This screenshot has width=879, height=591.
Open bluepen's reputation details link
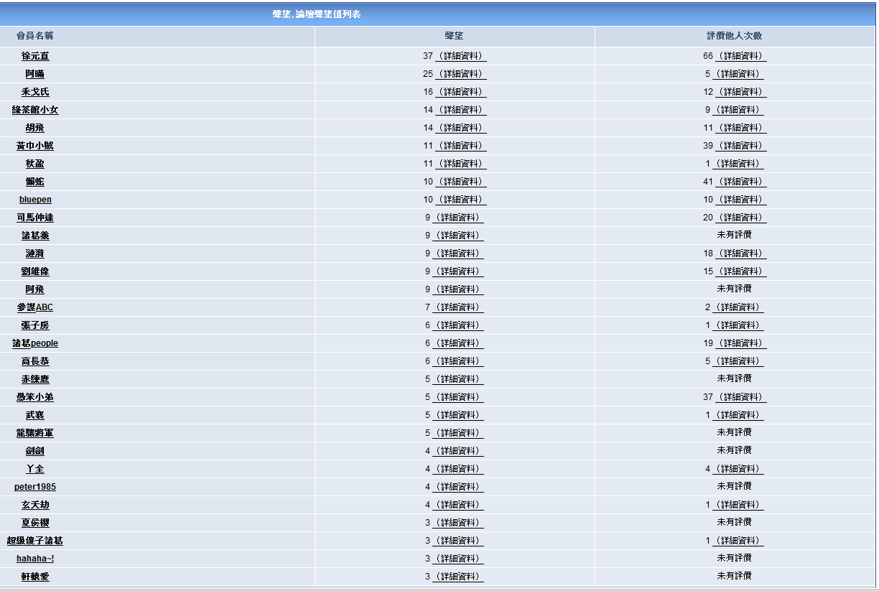coord(460,200)
